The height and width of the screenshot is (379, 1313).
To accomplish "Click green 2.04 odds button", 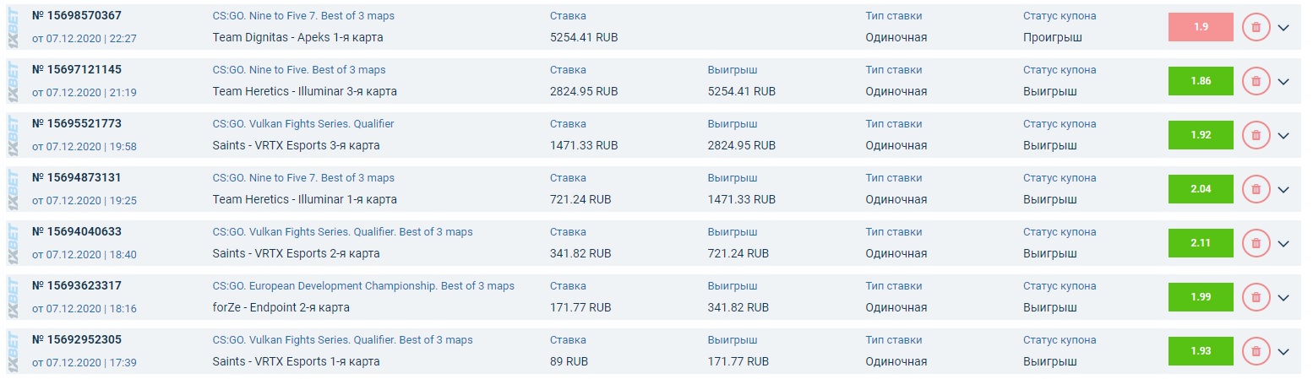I will (1200, 189).
